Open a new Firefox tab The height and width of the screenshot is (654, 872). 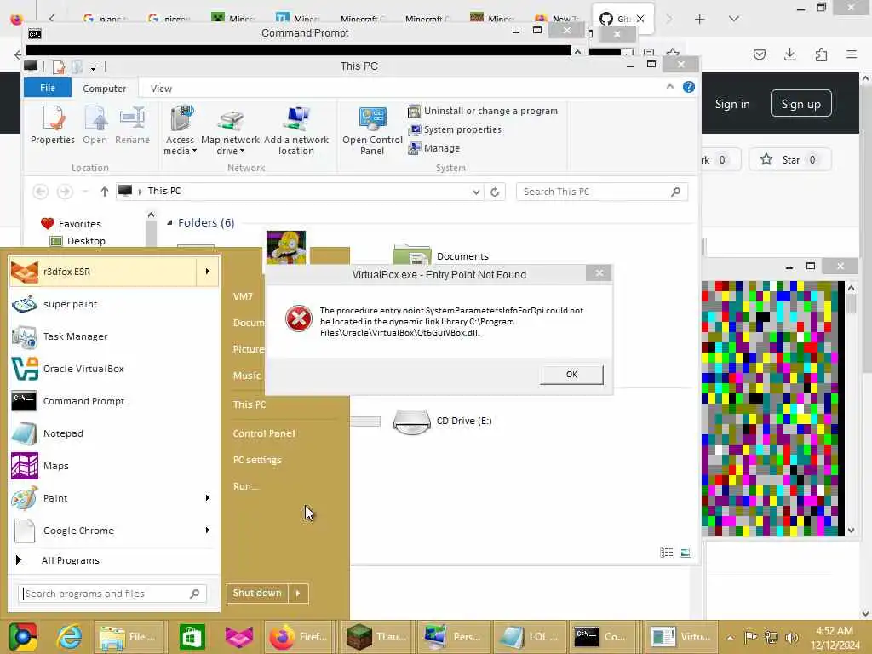click(x=699, y=19)
